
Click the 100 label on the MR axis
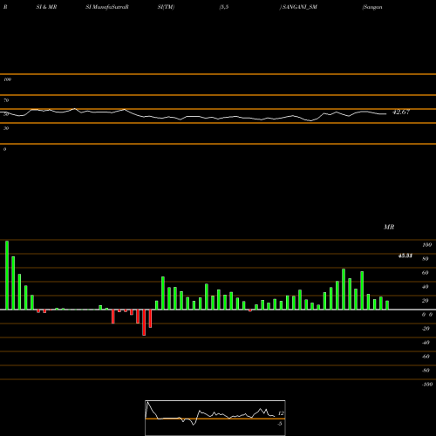point(426,245)
